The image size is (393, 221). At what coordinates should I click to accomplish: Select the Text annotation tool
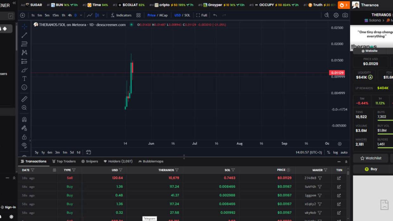pyautogui.click(x=24, y=79)
